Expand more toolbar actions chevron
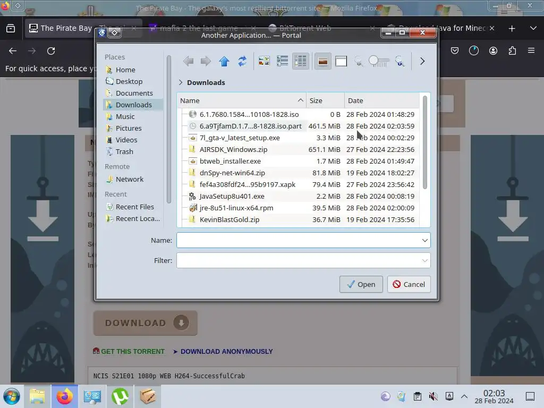 (422, 62)
